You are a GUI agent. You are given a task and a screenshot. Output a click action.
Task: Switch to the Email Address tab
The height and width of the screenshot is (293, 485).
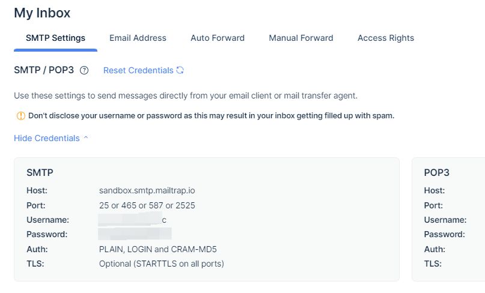click(138, 38)
